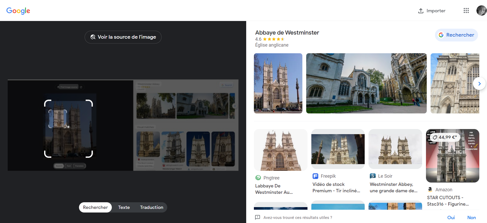Click the Amazon source icon
The height and width of the screenshot is (223, 487).
(430, 189)
